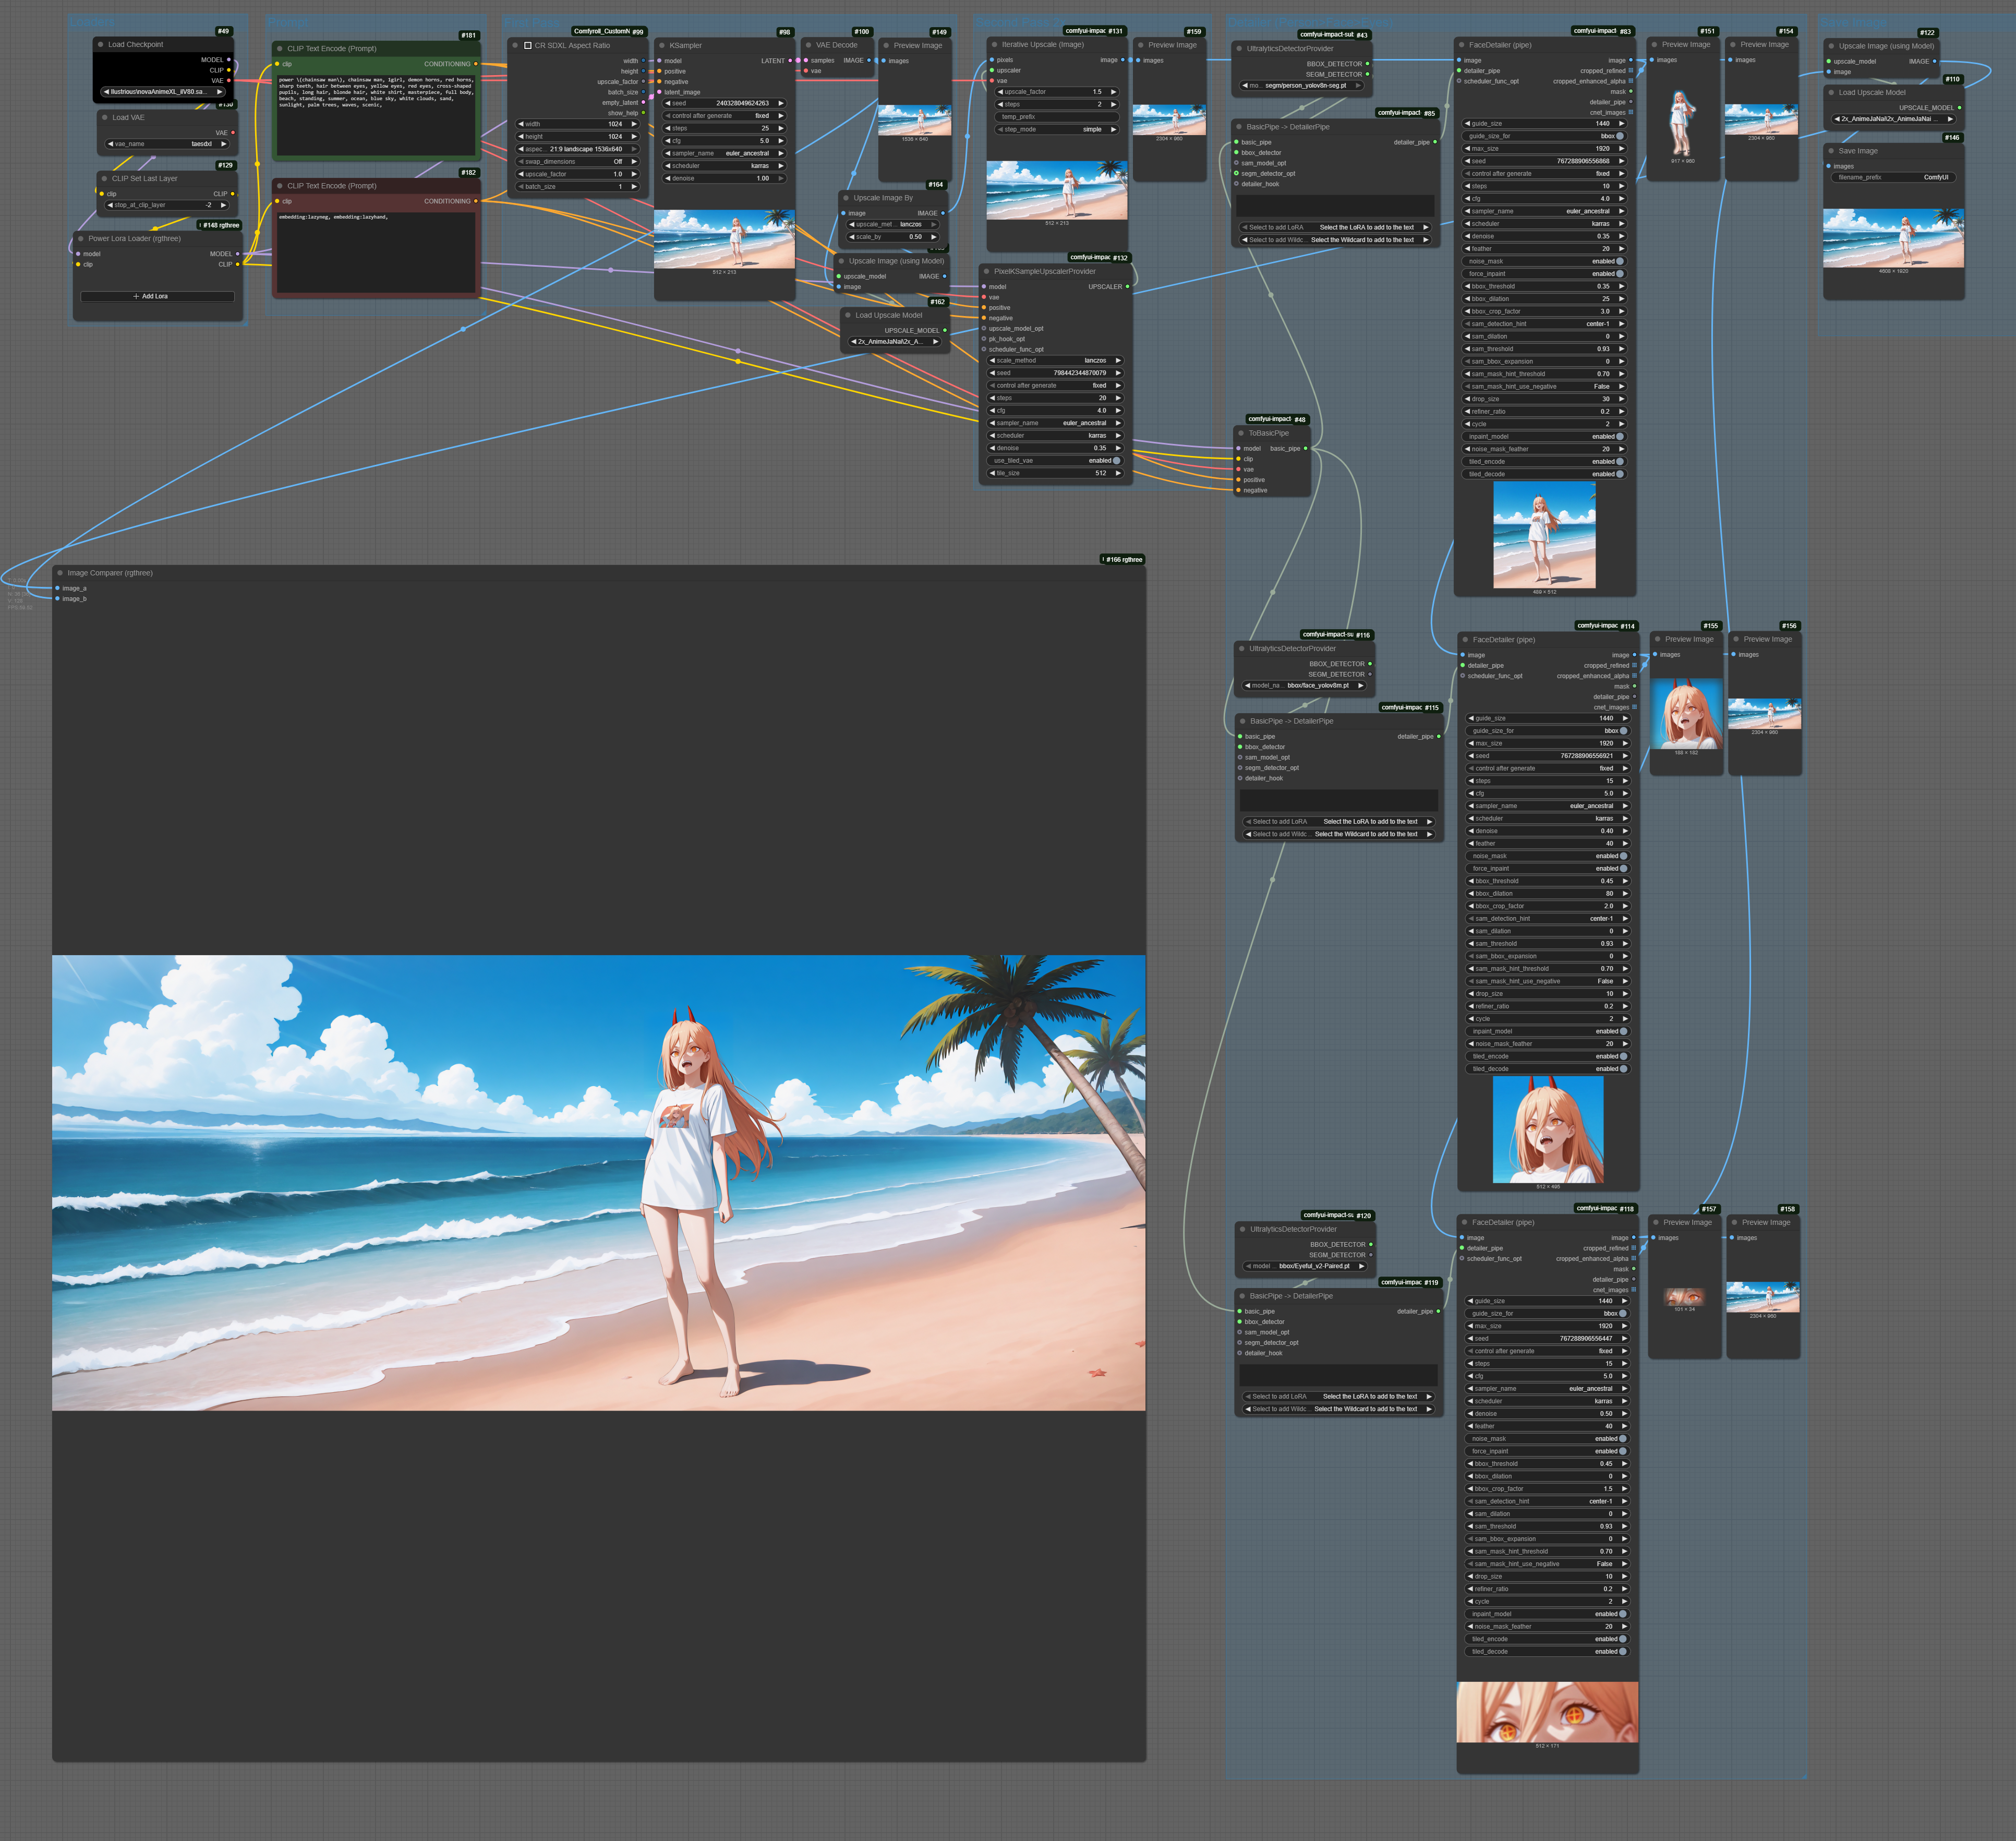The height and width of the screenshot is (1841, 2016).
Task: Click the UPSCALER output port of PixelKSampleUpscalerProvider
Action: tap(1128, 287)
